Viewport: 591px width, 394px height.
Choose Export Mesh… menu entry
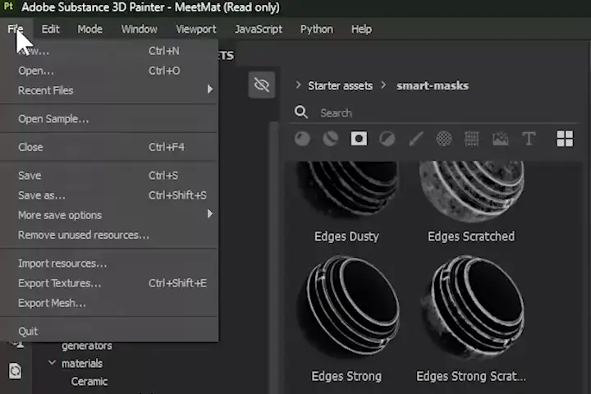click(109, 303)
